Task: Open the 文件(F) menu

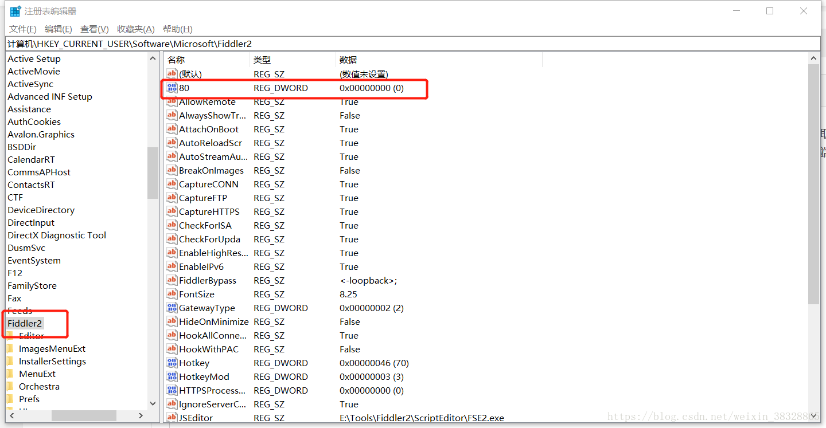Action: pyautogui.click(x=23, y=29)
